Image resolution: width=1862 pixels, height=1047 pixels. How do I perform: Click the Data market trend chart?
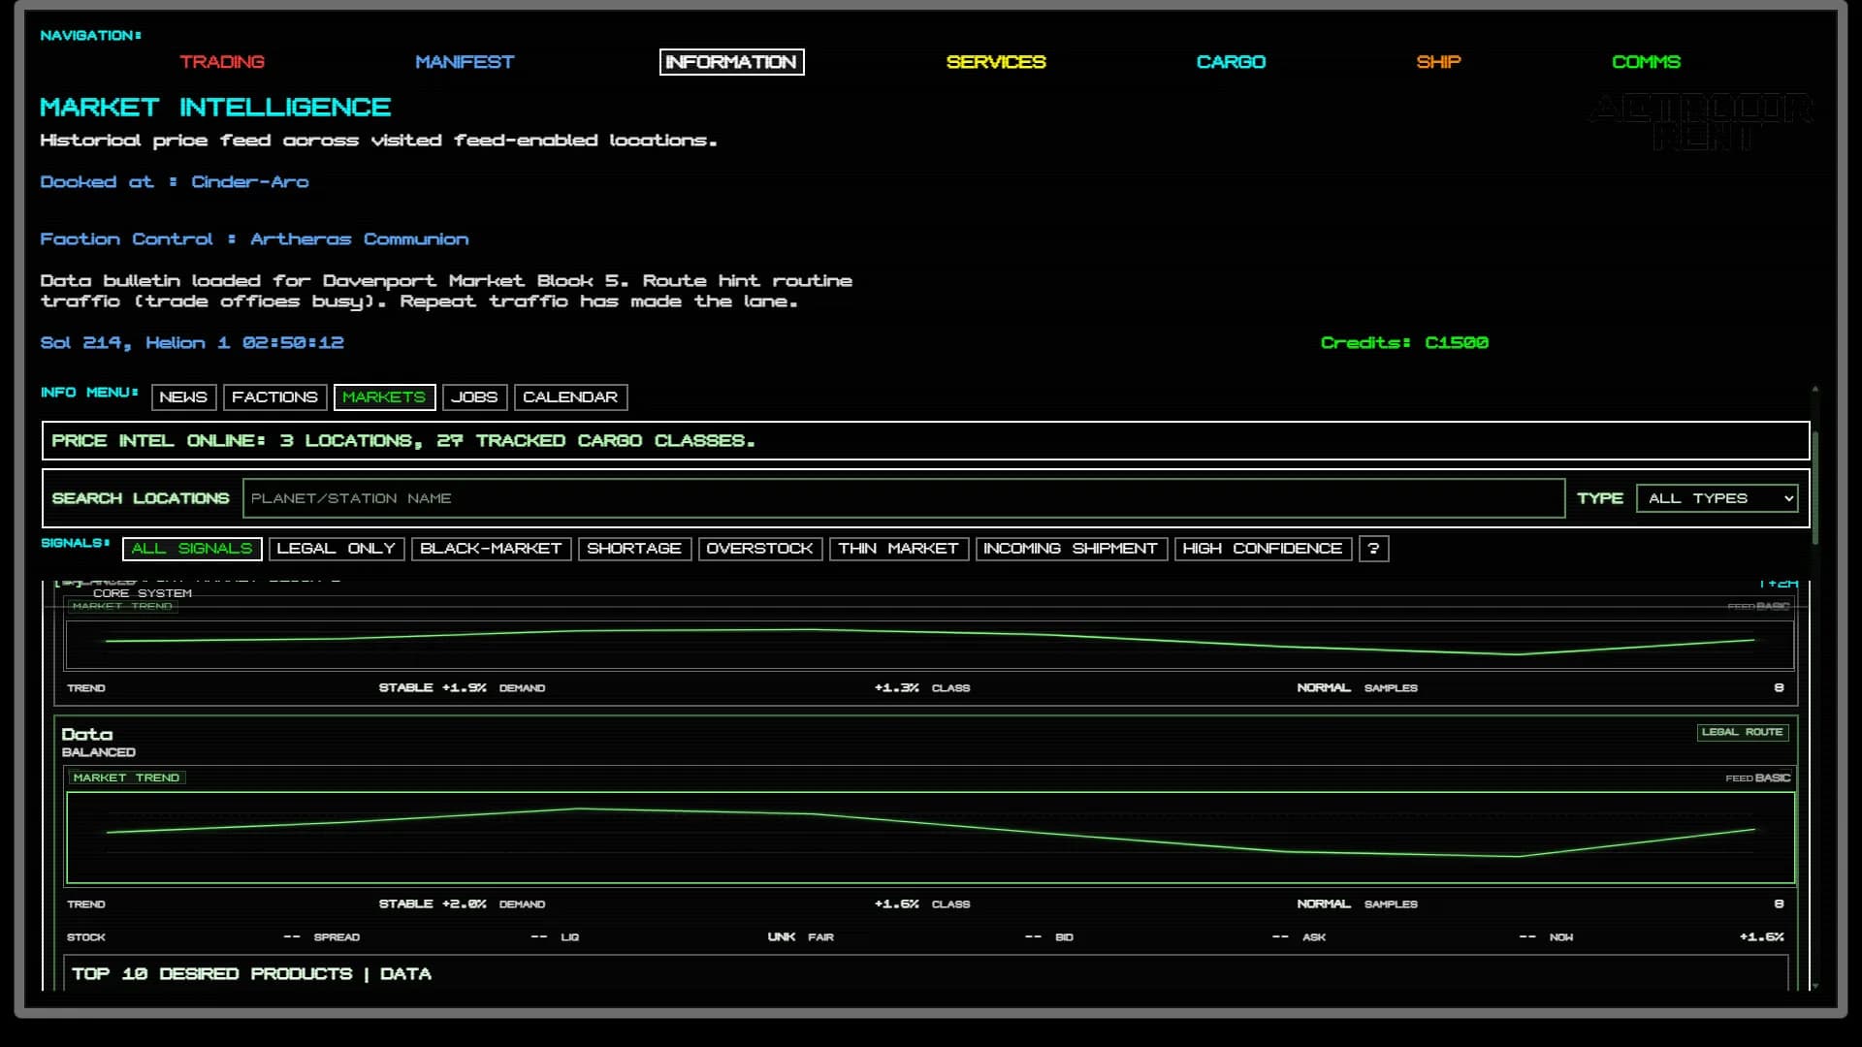pos(930,838)
